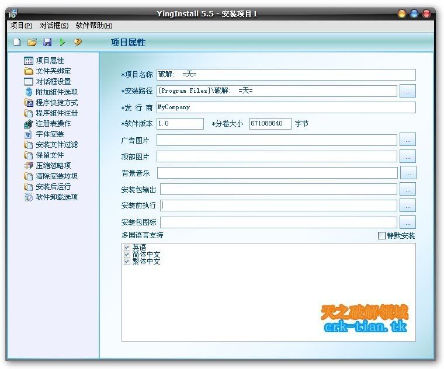Click the New project toolbar icon
The width and height of the screenshot is (444, 369).
(17, 42)
